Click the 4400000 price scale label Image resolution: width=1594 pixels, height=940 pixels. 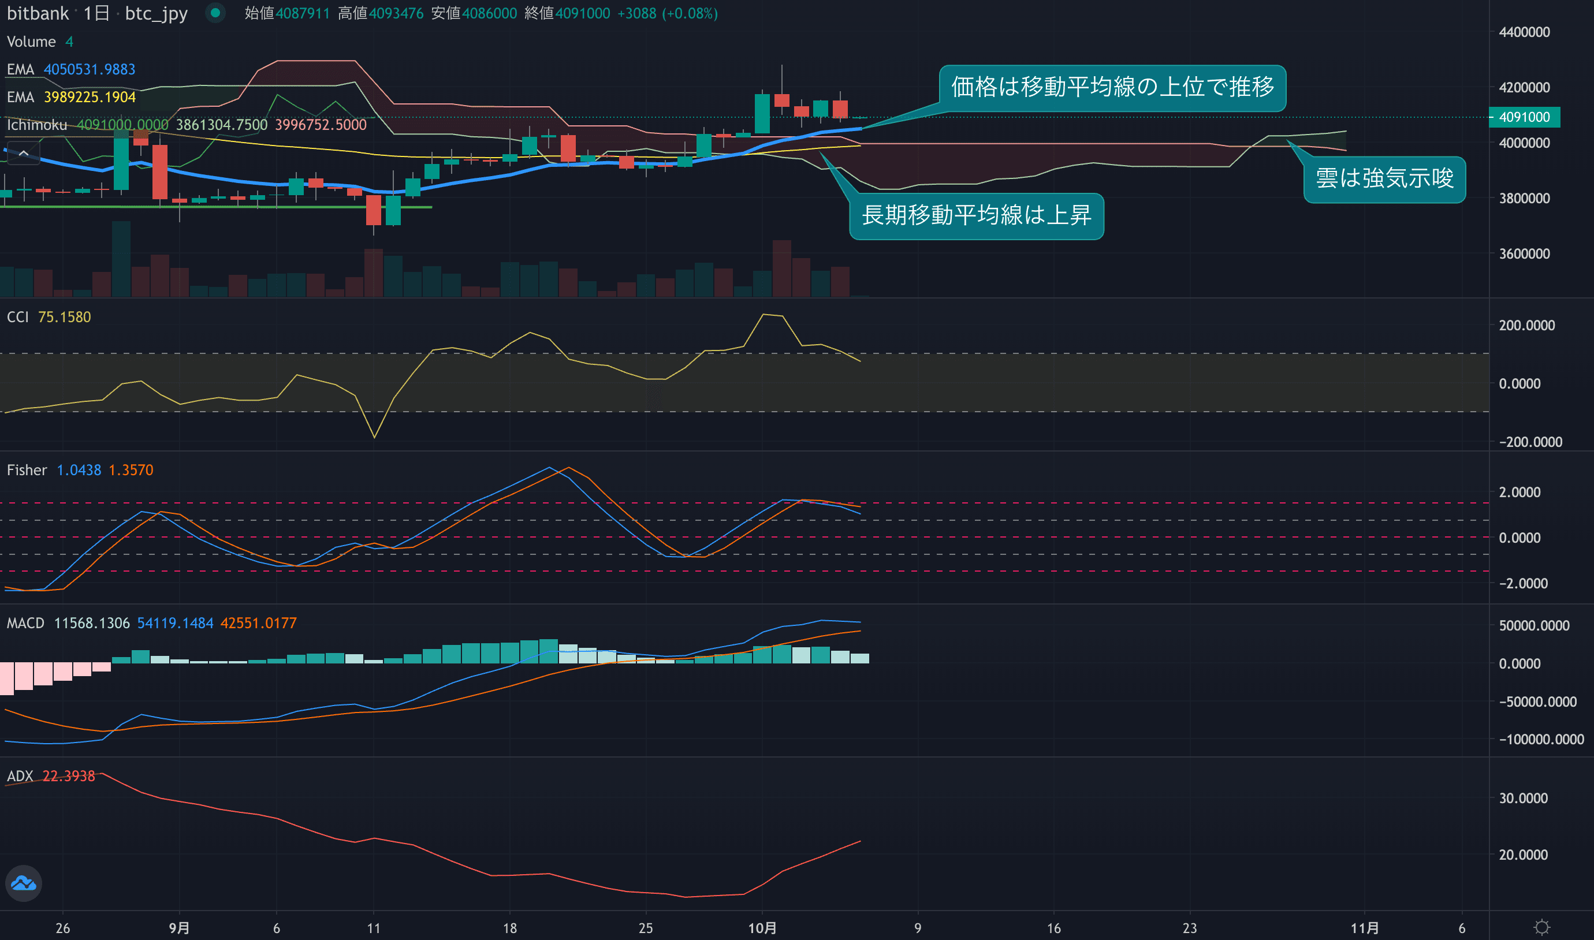tap(1524, 32)
